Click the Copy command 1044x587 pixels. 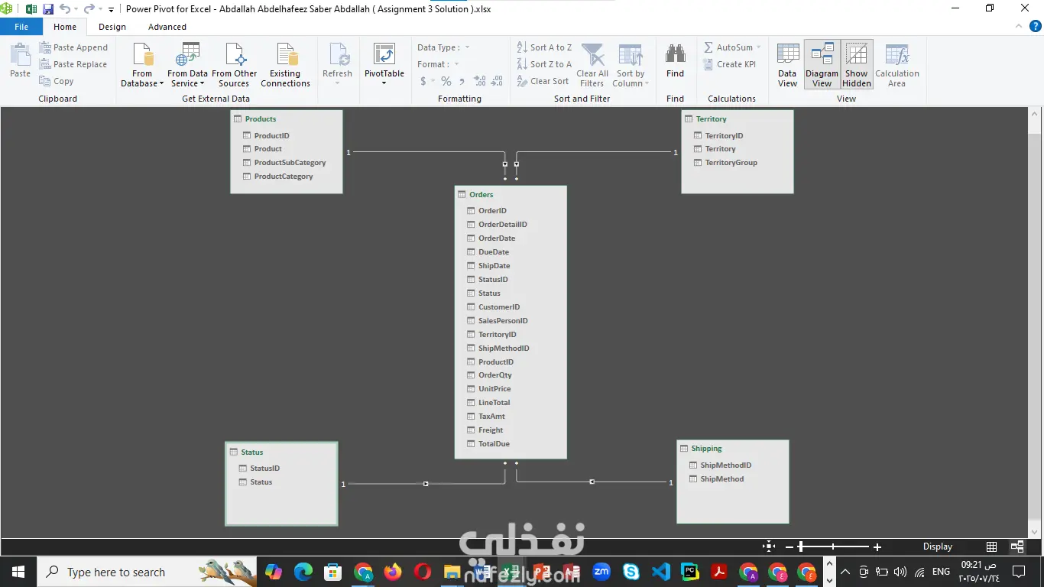(57, 81)
